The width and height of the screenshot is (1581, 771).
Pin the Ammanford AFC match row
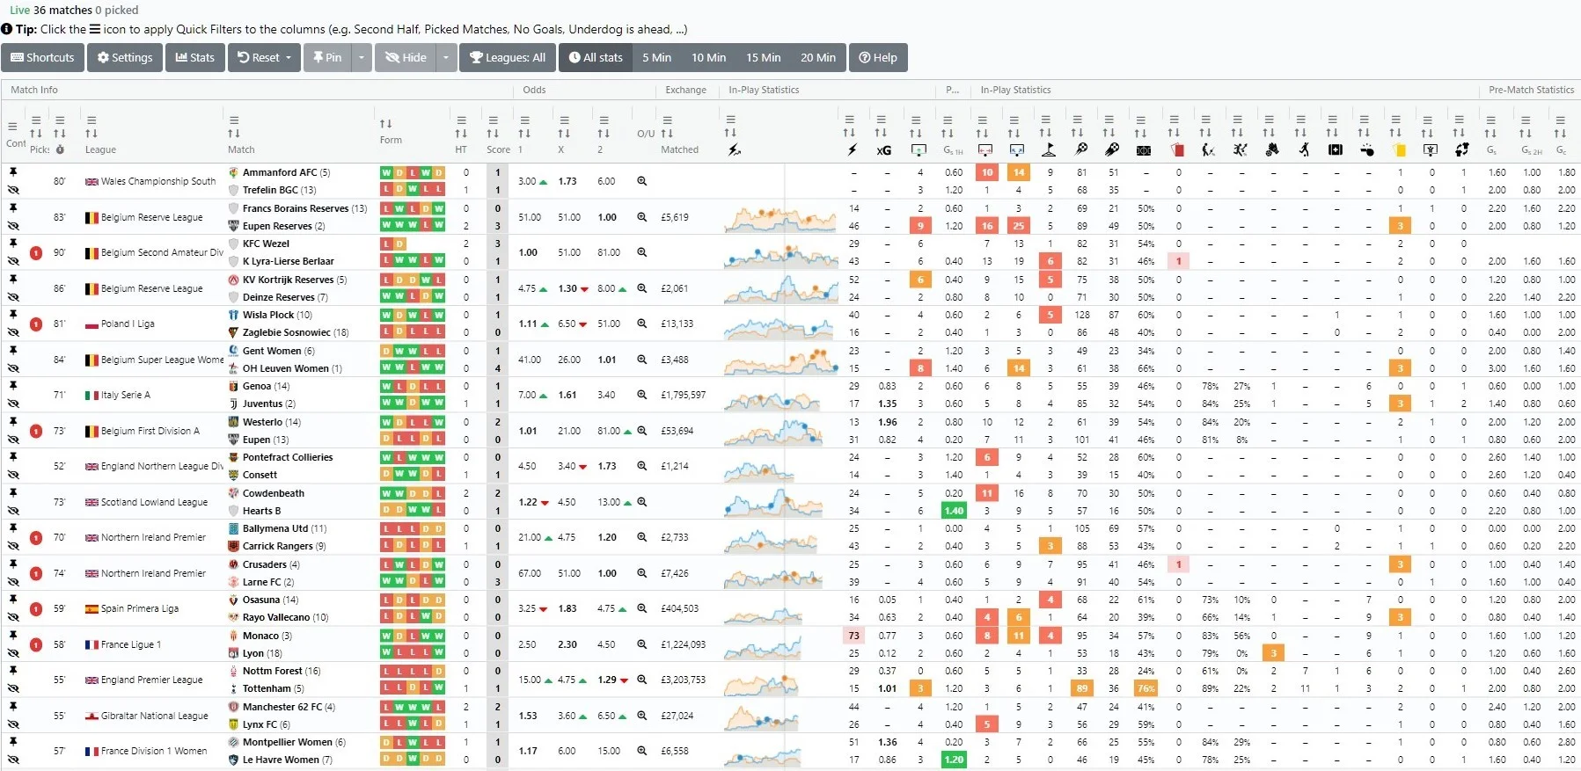tap(13, 172)
